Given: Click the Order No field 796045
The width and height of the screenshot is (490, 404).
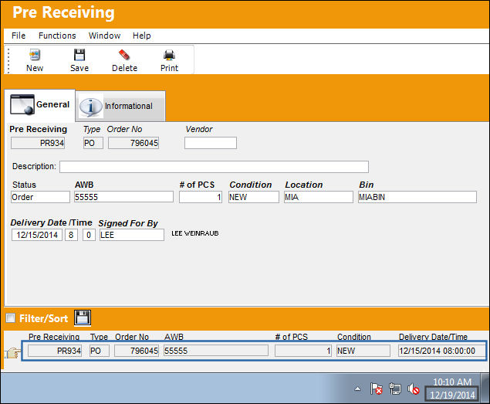Looking at the screenshot, I should 133,143.
